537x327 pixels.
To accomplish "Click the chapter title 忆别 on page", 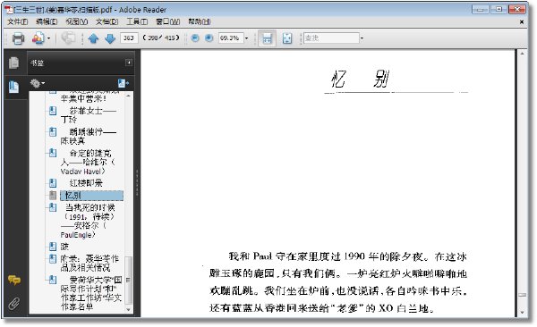I will [361, 79].
